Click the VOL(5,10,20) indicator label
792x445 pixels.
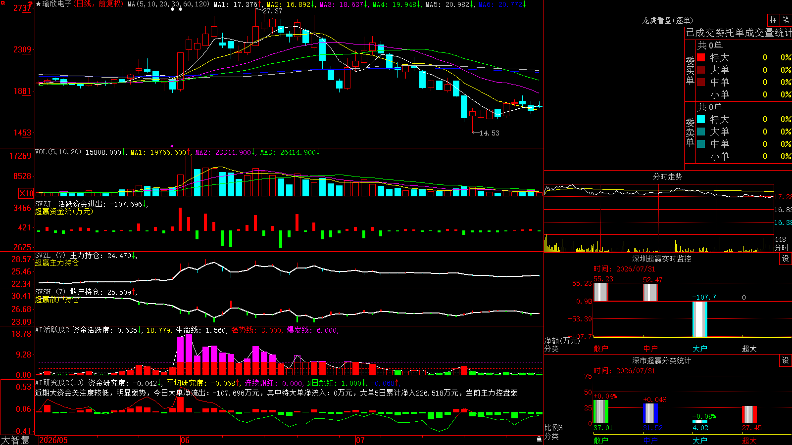click(58, 152)
